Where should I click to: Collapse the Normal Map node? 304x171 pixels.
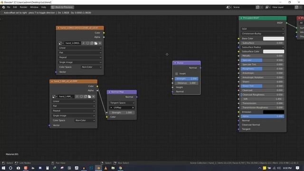pos(109,92)
